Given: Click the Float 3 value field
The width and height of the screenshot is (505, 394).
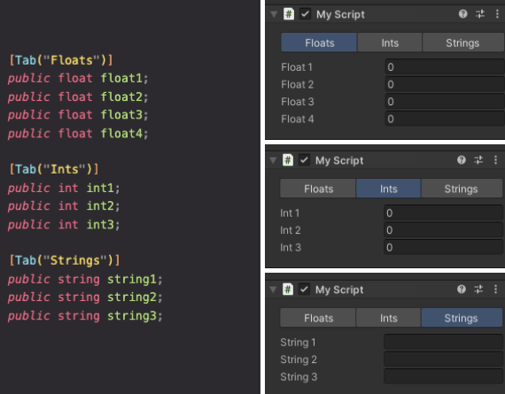Looking at the screenshot, I should pyautogui.click(x=445, y=102).
